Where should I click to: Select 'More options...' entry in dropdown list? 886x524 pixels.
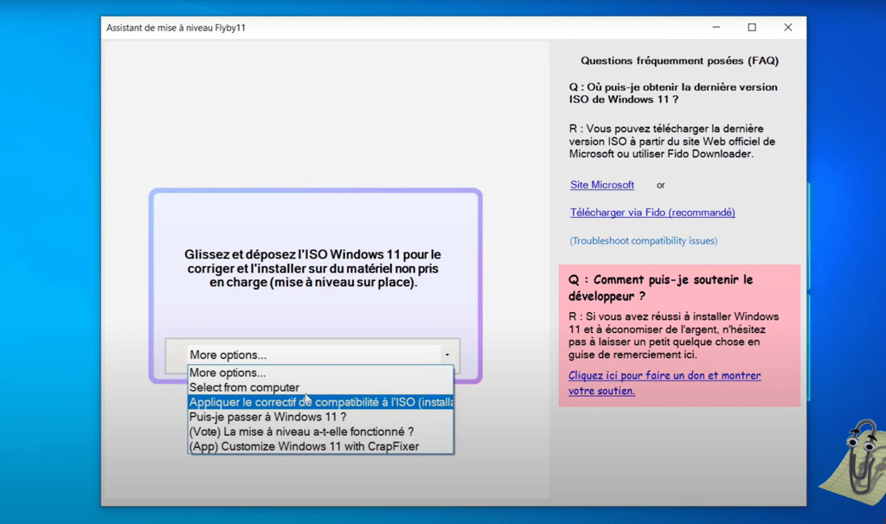(x=320, y=373)
